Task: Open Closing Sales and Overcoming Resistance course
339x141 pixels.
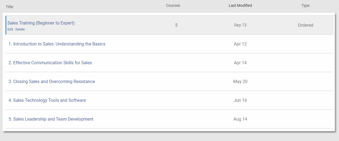Action: pyautogui.click(x=52, y=81)
